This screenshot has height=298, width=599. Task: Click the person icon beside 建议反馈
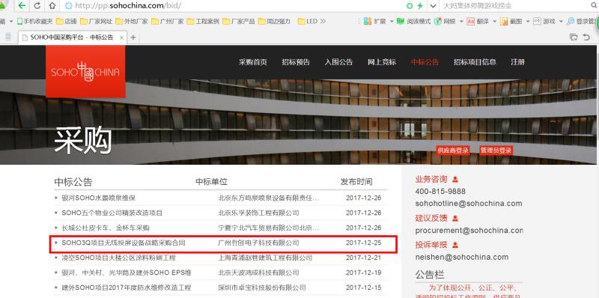pyautogui.click(x=455, y=219)
